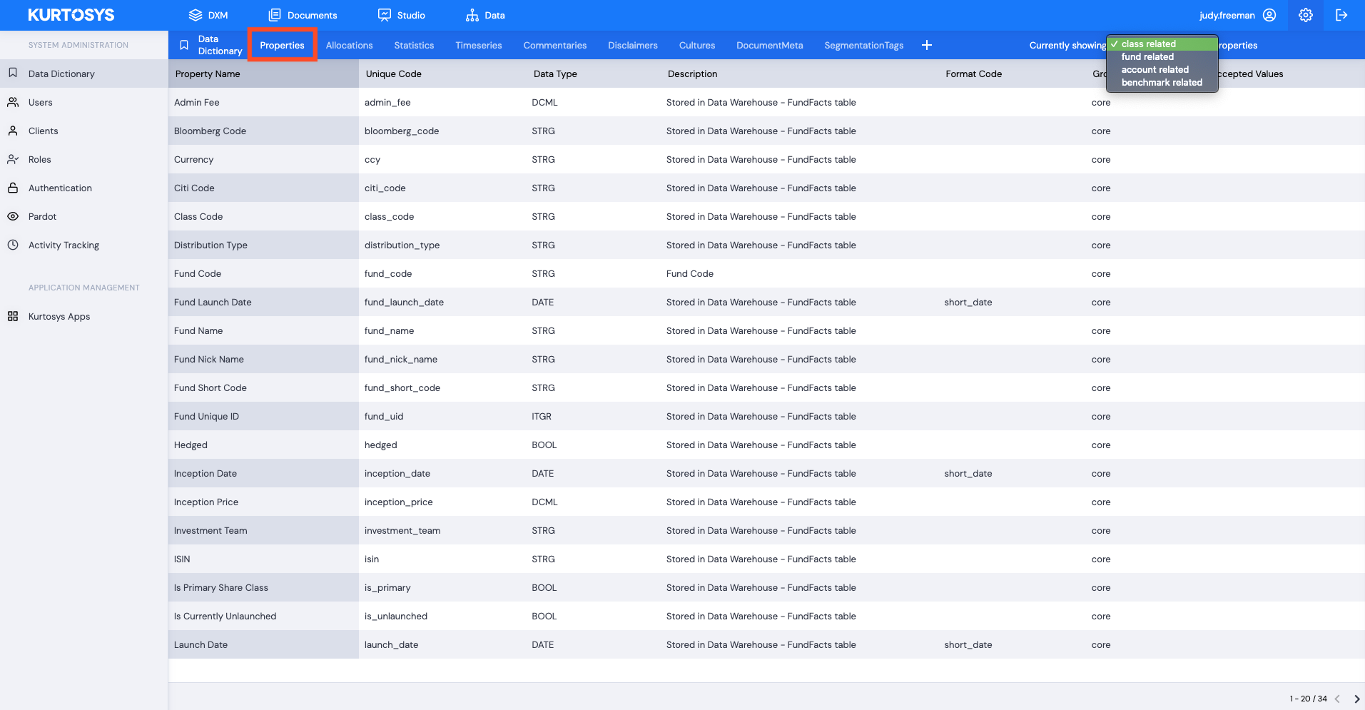Go to the next page of properties
Image resolution: width=1365 pixels, height=710 pixels.
(x=1355, y=699)
